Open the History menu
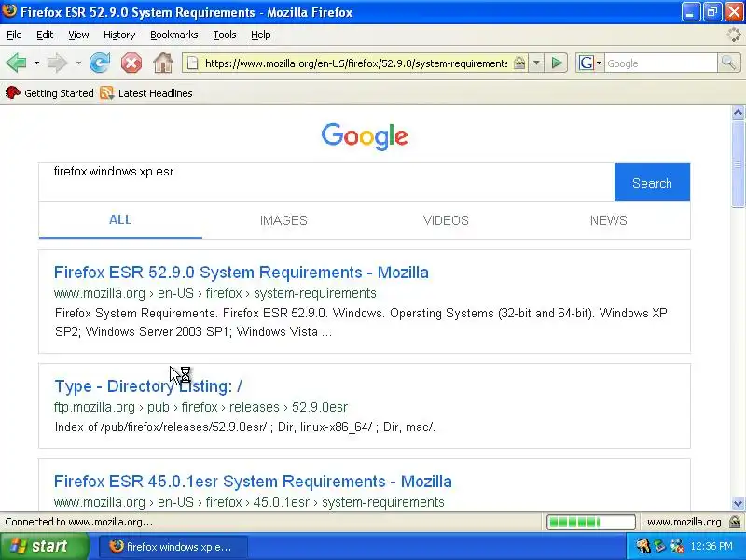 tap(119, 35)
